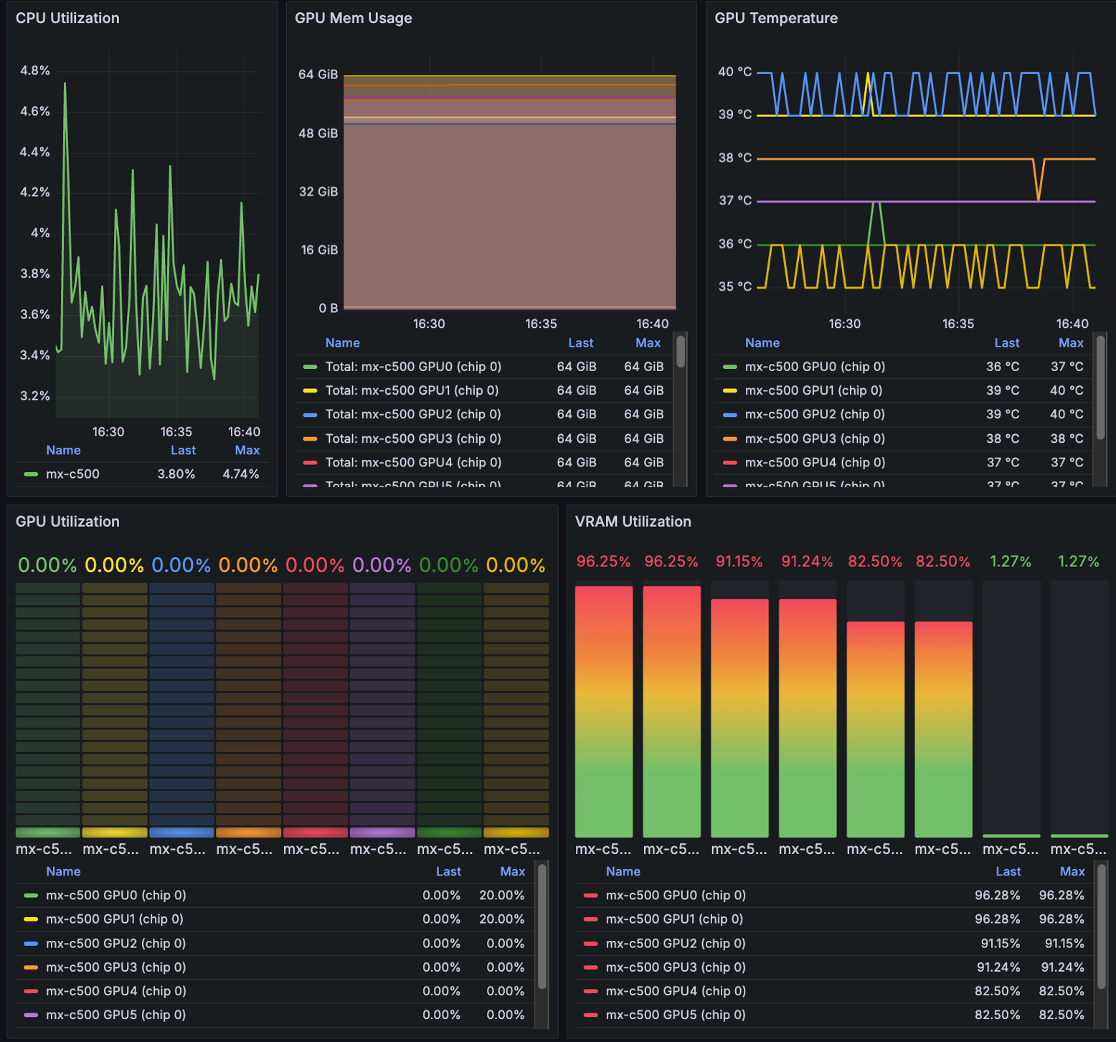Open the CPU Utilization panel title menu
The width and height of the screenshot is (1116, 1042).
tap(67, 18)
